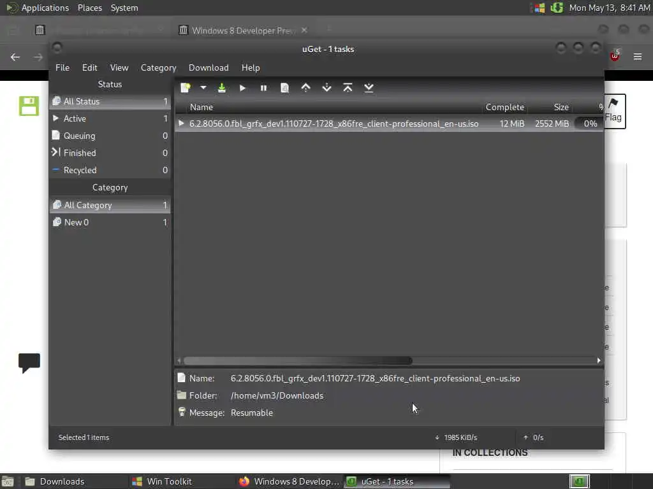Select the 6.2.8056.0 iso download row
653x489 pixels.
pos(390,124)
